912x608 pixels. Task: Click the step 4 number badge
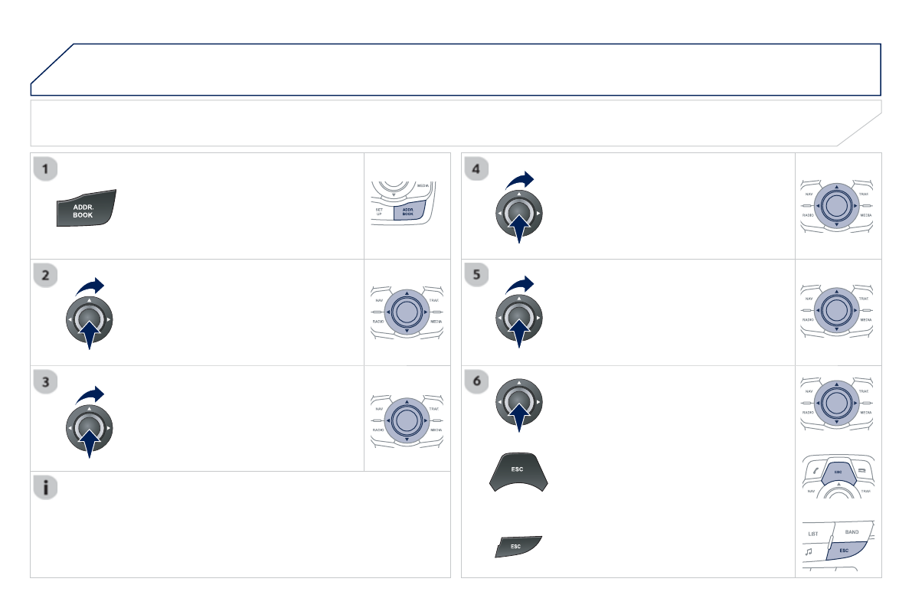(x=477, y=170)
